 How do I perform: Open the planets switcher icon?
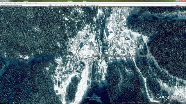click(82, 5)
